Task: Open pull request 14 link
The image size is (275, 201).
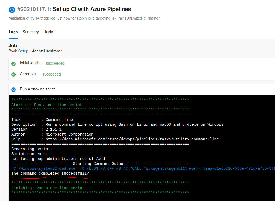Action: (37, 18)
